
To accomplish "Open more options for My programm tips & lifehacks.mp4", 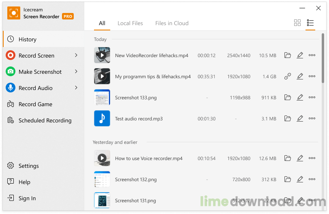I will point(312,76).
